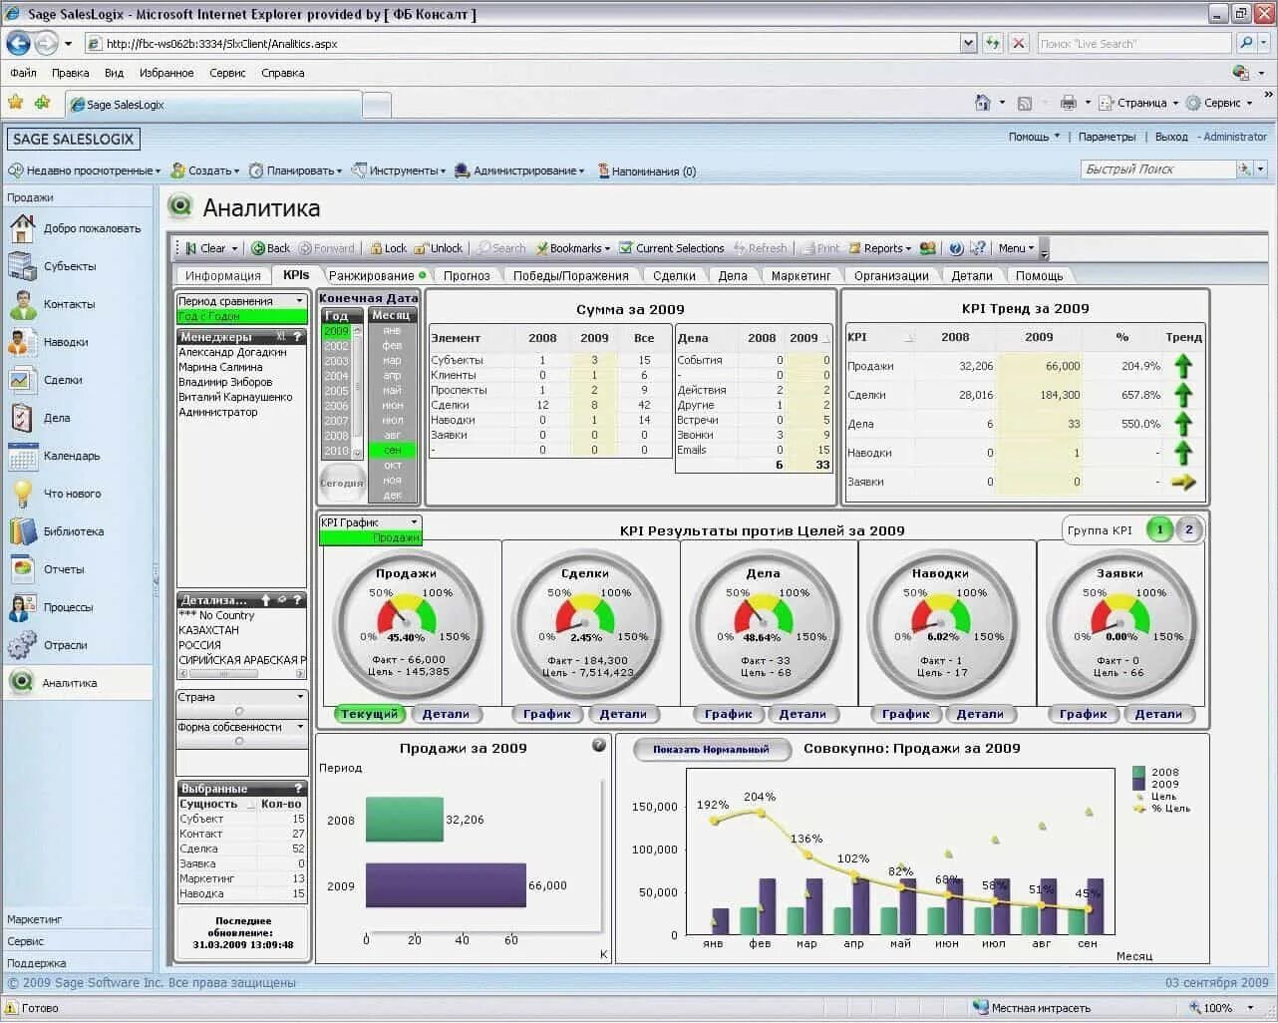1278x1023 pixels.
Task: Click the browser back arrow
Action: coord(18,44)
